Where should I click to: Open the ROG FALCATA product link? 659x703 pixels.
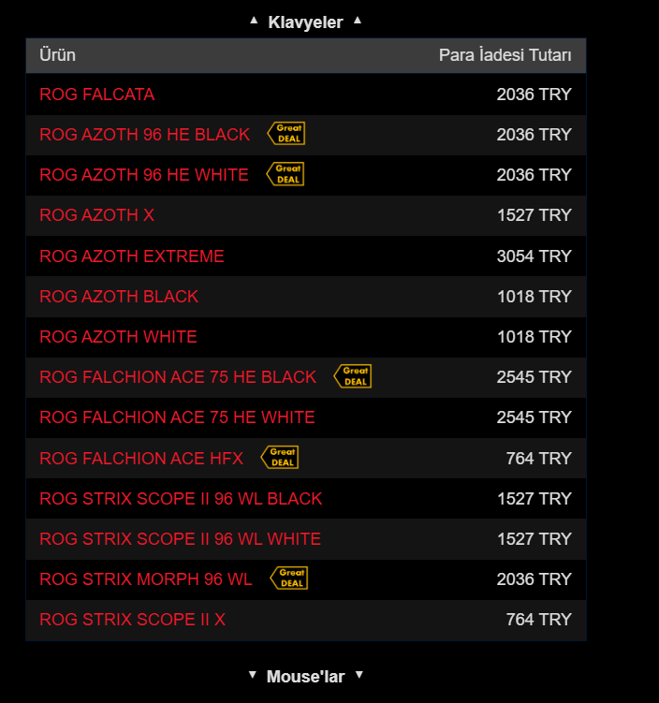[96, 95]
